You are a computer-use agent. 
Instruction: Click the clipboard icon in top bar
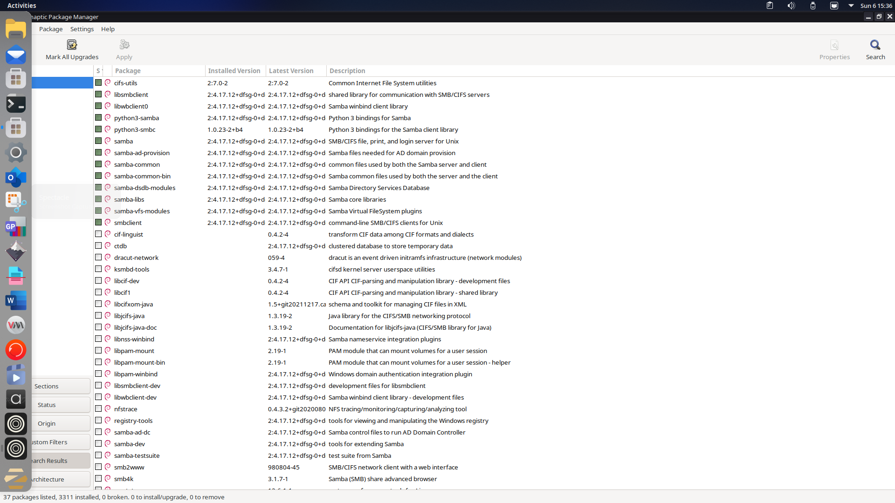(770, 6)
